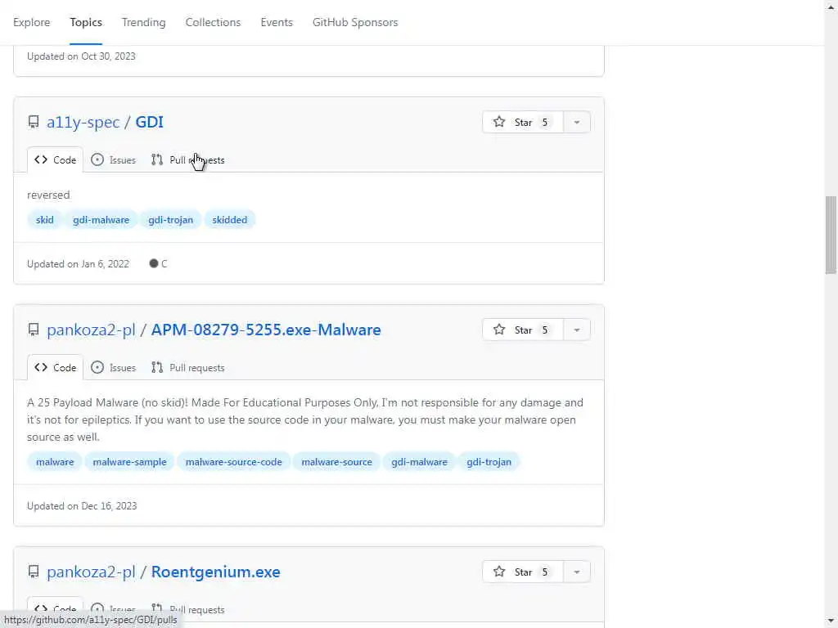Click gdi-malware tag under APM-08279 repo
Image resolution: width=838 pixels, height=628 pixels.
click(x=419, y=462)
